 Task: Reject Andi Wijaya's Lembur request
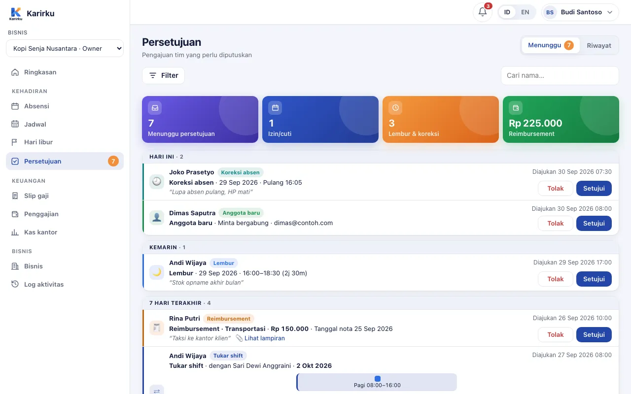pos(555,279)
